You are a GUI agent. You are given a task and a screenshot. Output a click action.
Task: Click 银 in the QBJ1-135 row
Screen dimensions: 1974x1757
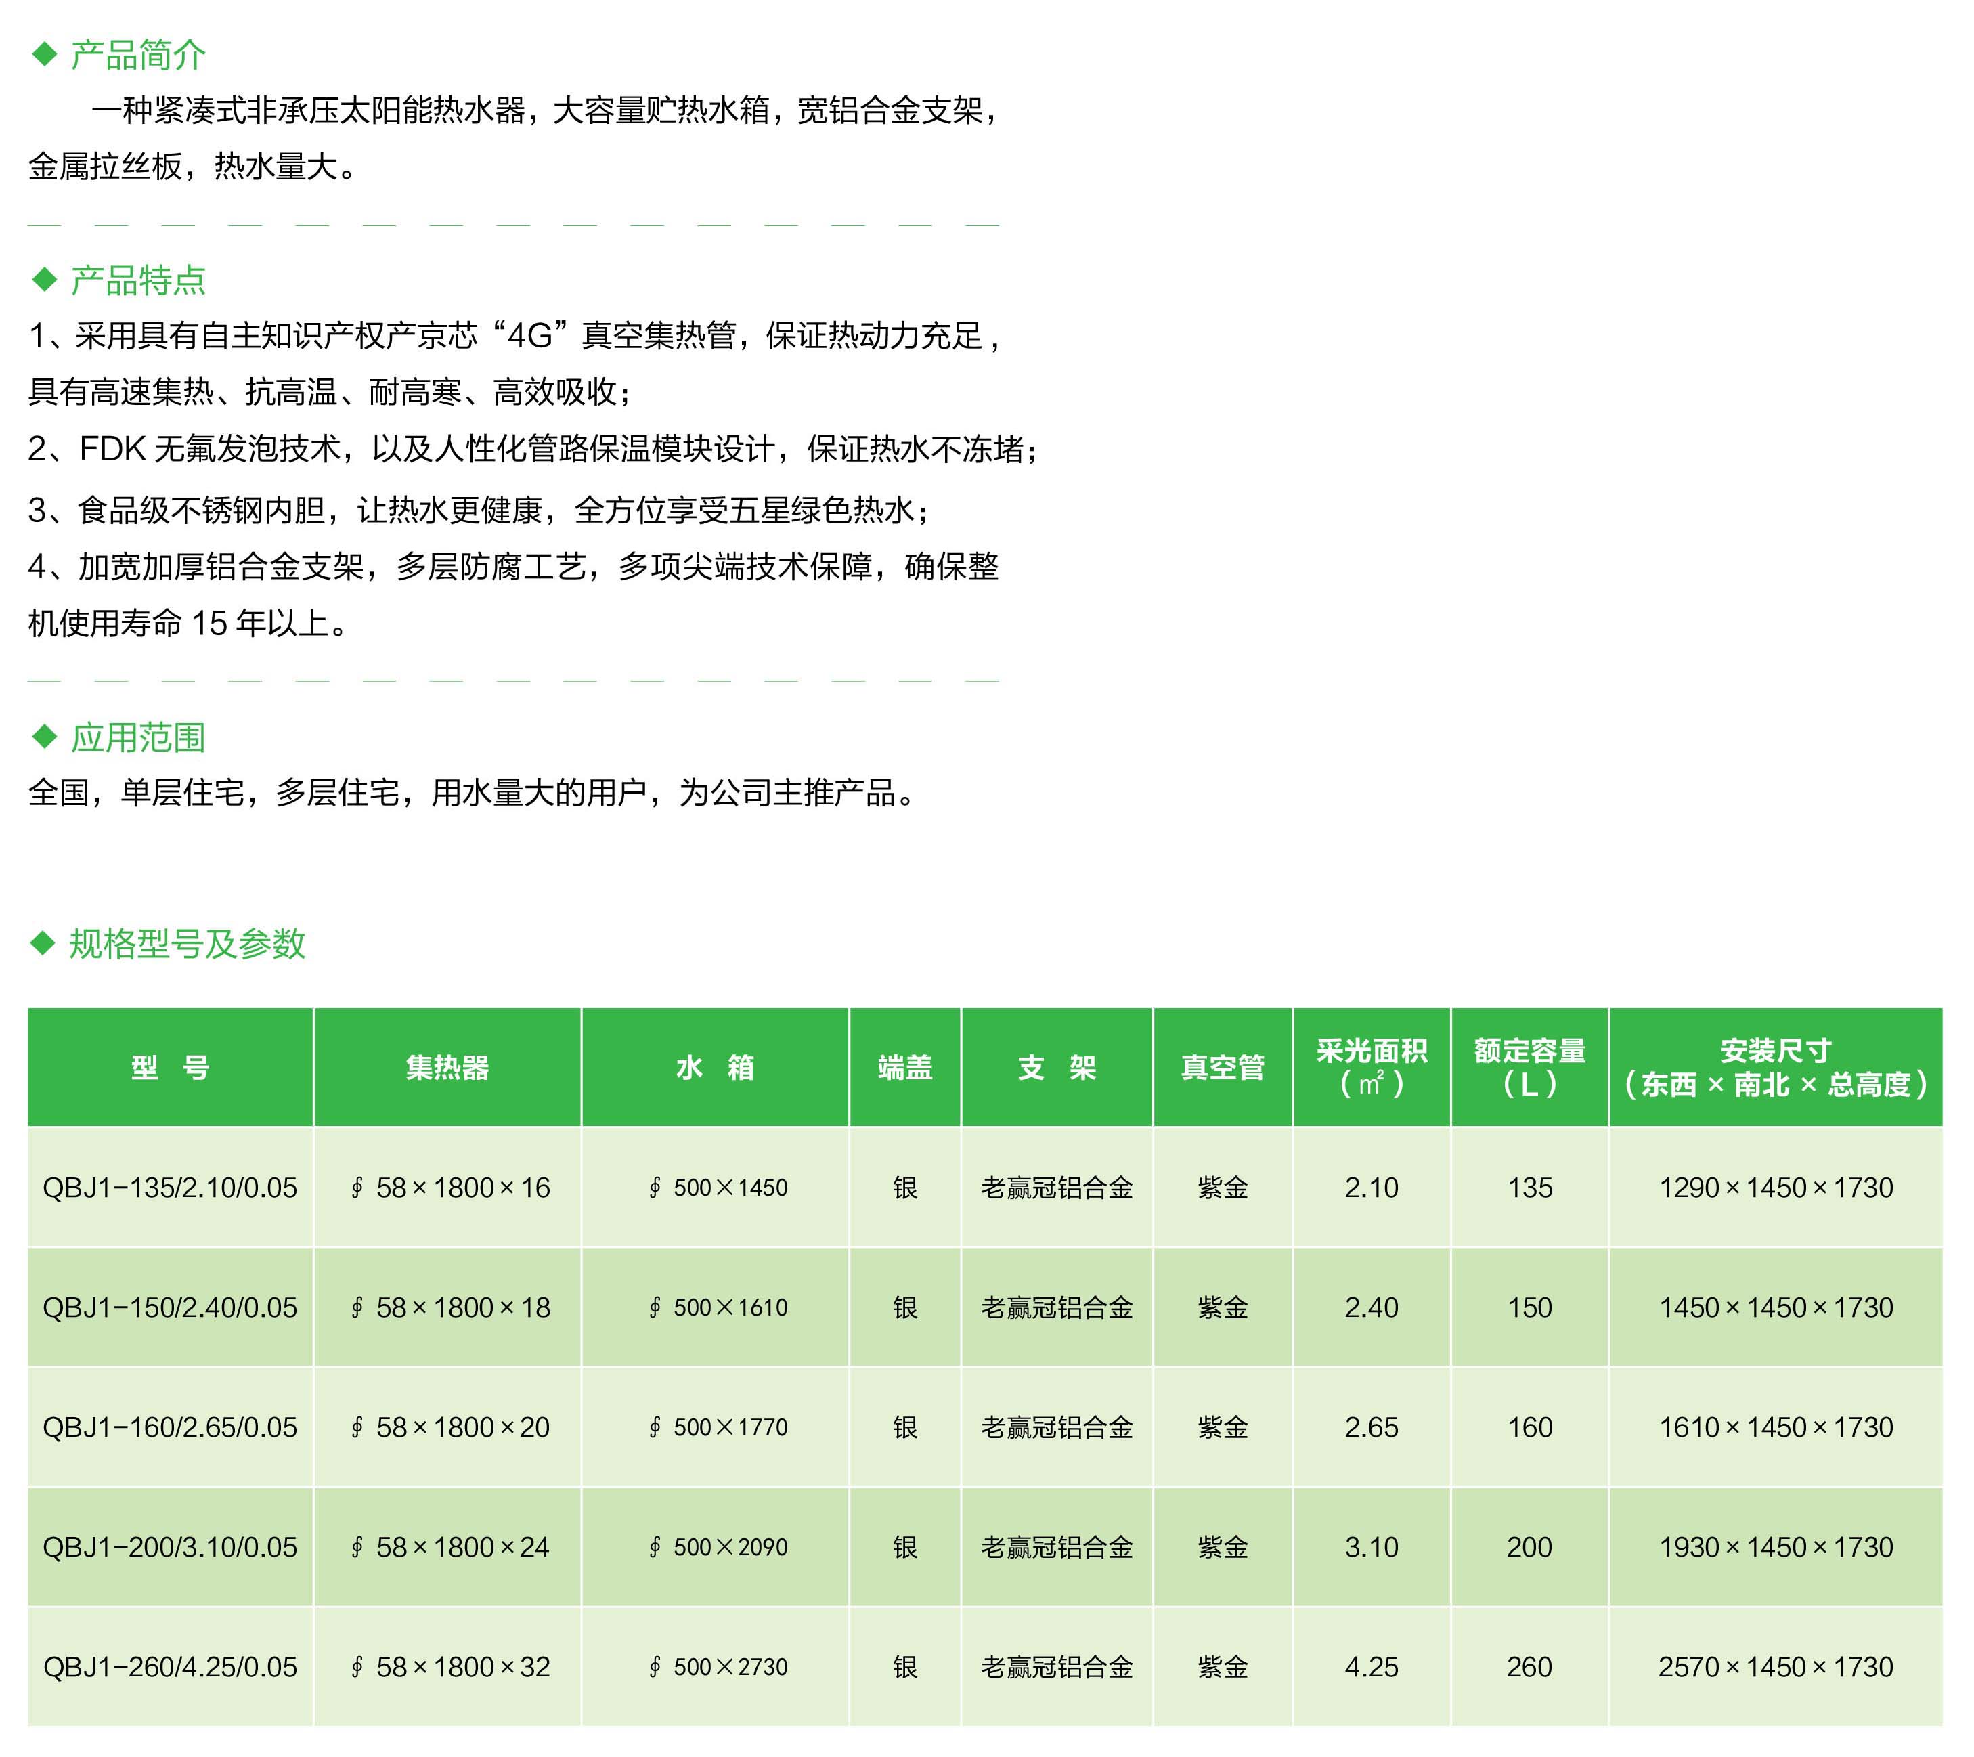[x=905, y=1187]
